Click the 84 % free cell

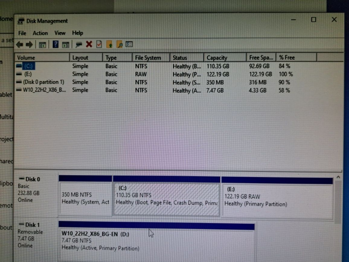click(284, 66)
